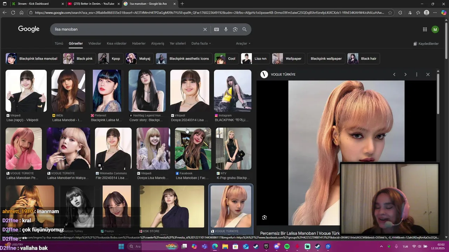Open Lisa (rapçi) - Vikipedi image result
The width and height of the screenshot is (449, 252).
click(x=26, y=91)
